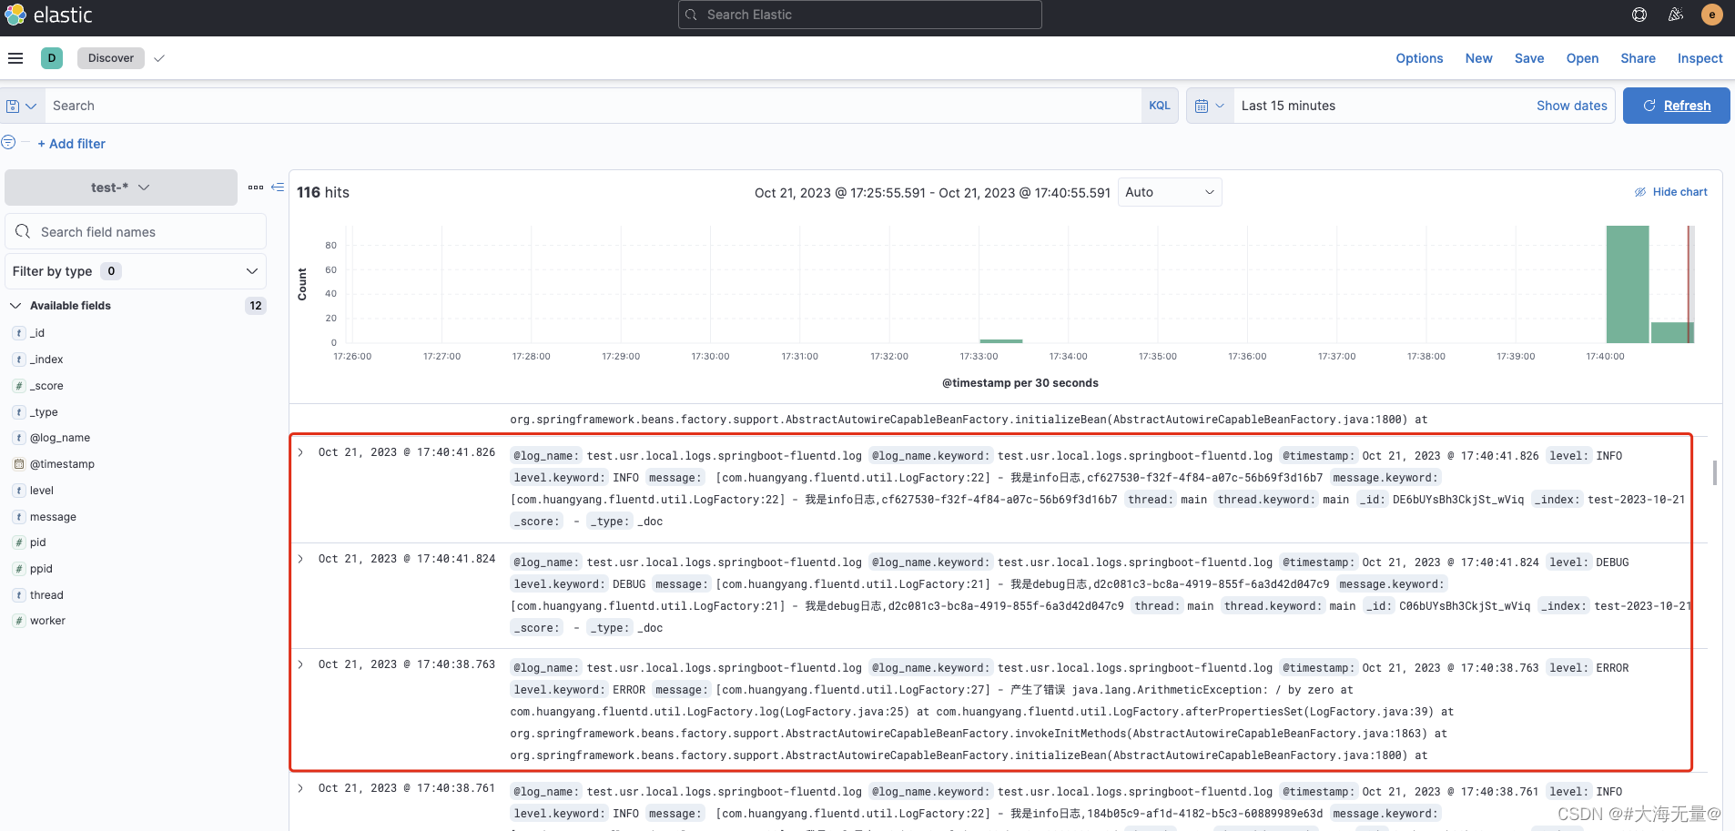Click Show dates in the time picker
Image resolution: width=1735 pixels, height=831 pixels.
click(x=1570, y=105)
